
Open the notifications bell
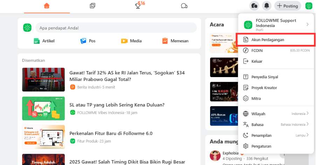pos(267,6)
